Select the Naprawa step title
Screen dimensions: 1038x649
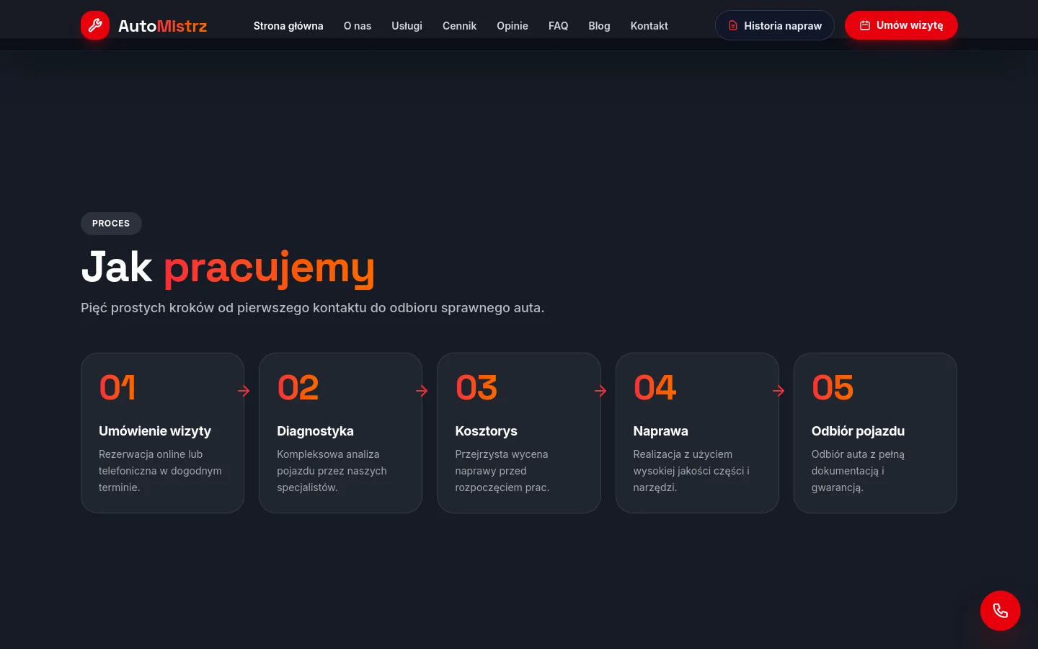[x=660, y=431]
